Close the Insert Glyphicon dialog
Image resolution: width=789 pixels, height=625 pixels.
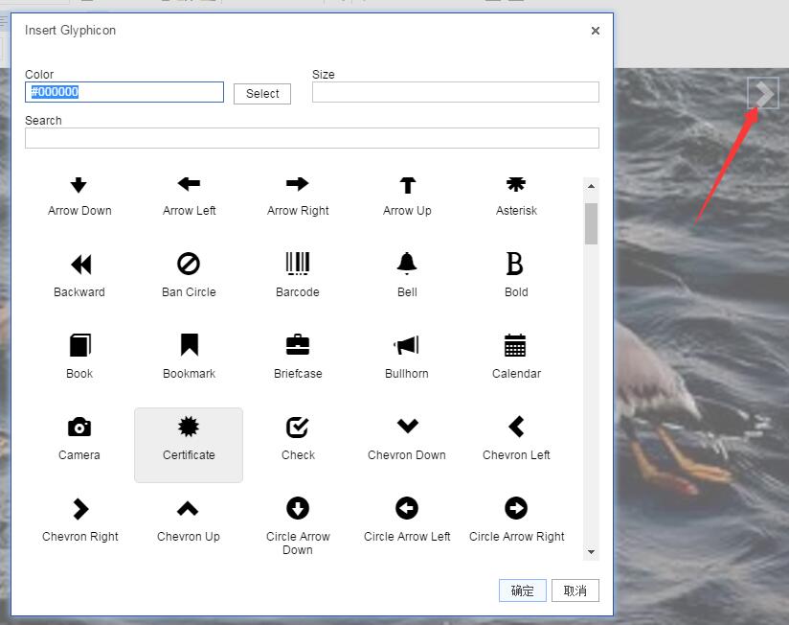[596, 31]
